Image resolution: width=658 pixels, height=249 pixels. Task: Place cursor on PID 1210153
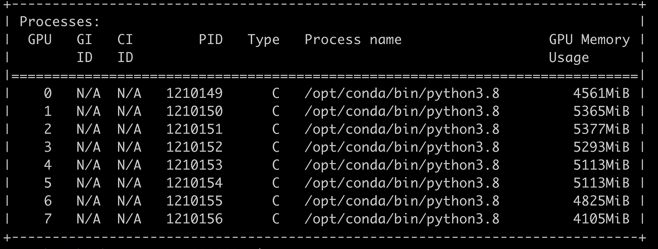(x=194, y=165)
